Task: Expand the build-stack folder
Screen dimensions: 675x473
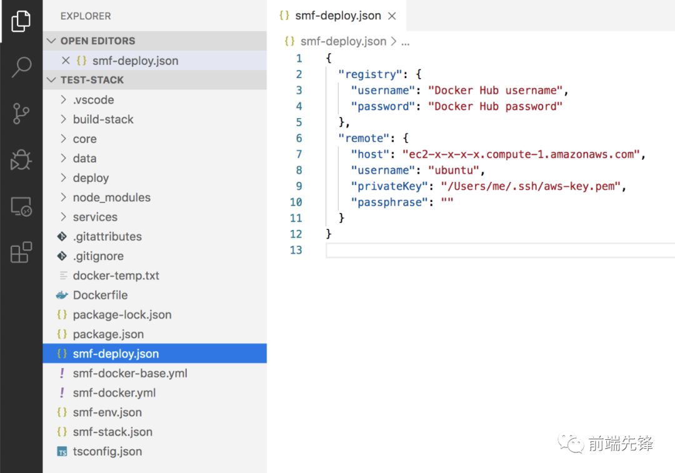Action: pyautogui.click(x=103, y=119)
